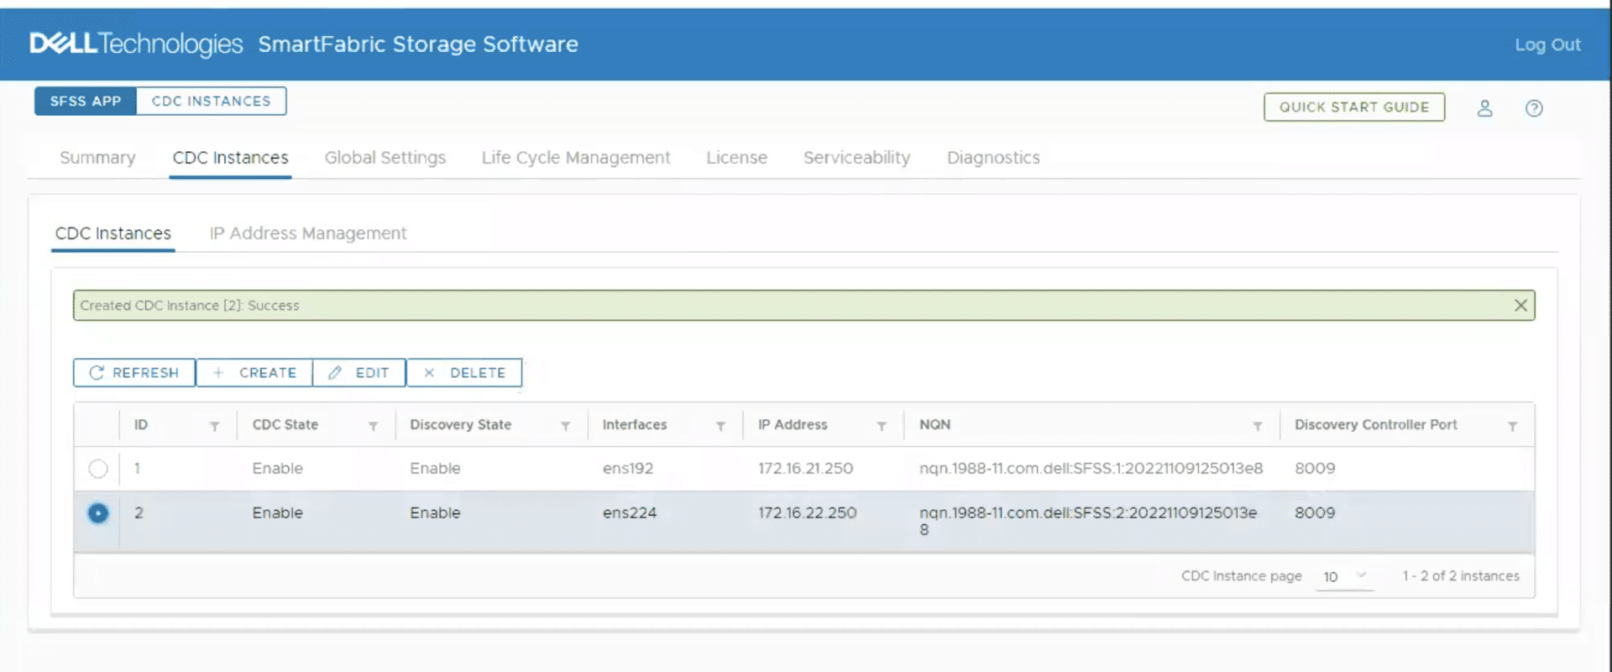Sort by the Interfaces column header
The width and height of the screenshot is (1612, 672).
click(x=634, y=425)
